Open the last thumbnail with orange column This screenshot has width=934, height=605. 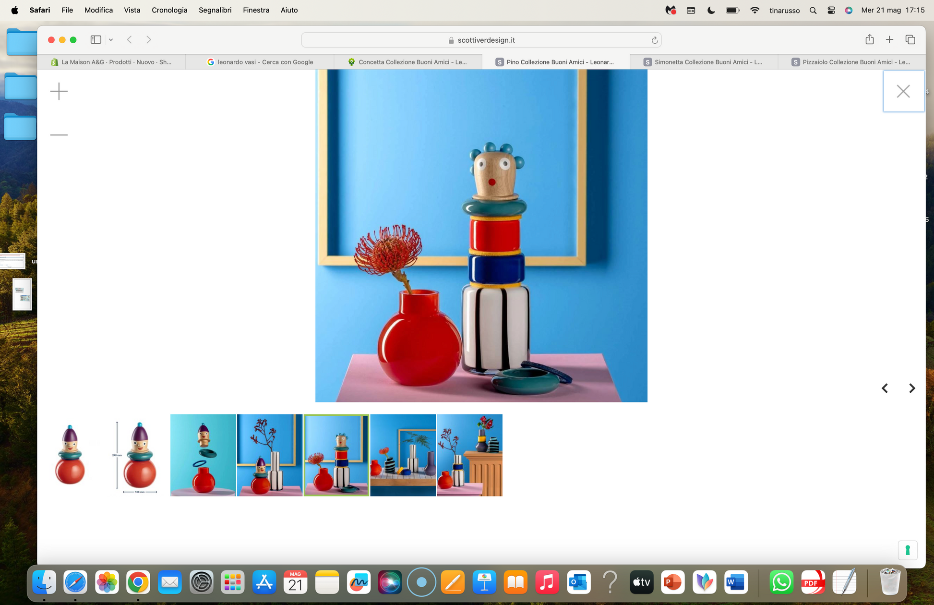[469, 455]
